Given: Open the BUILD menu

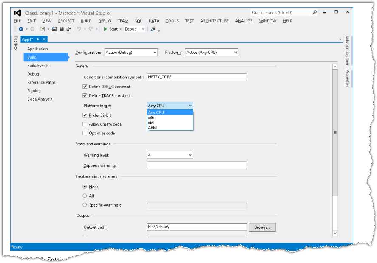Looking at the screenshot, I should 86,21.
